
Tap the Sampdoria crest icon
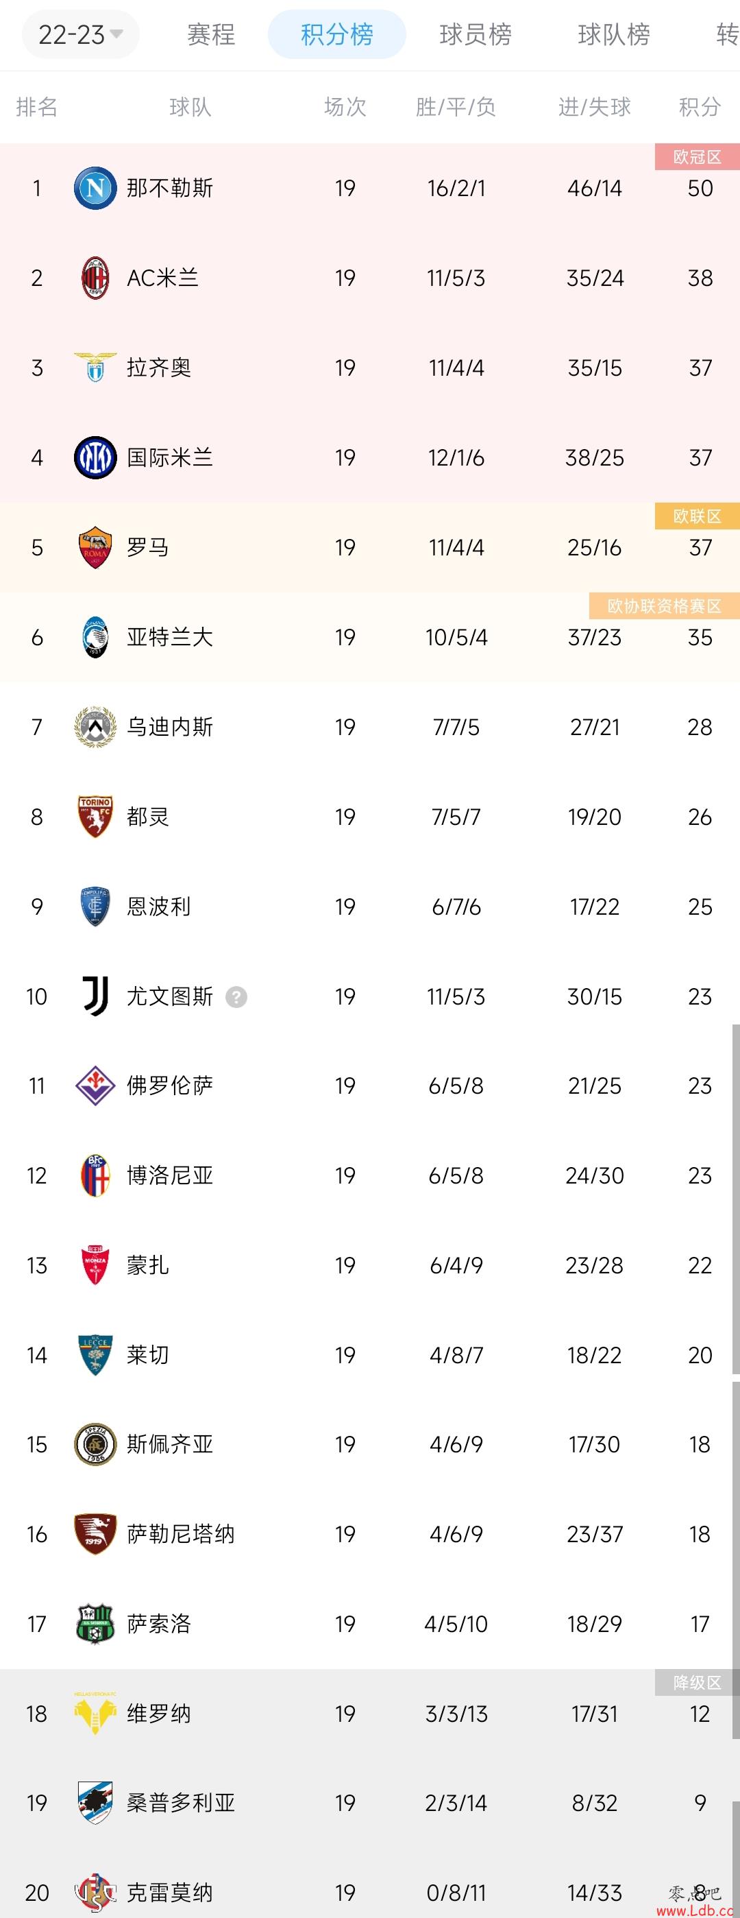coord(95,1803)
